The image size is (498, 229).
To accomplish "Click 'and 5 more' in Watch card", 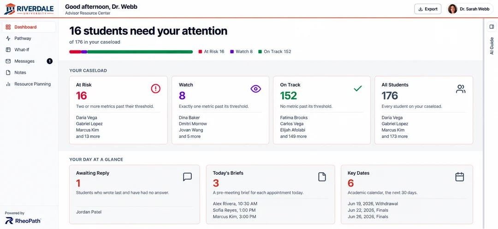I will pos(190,136).
